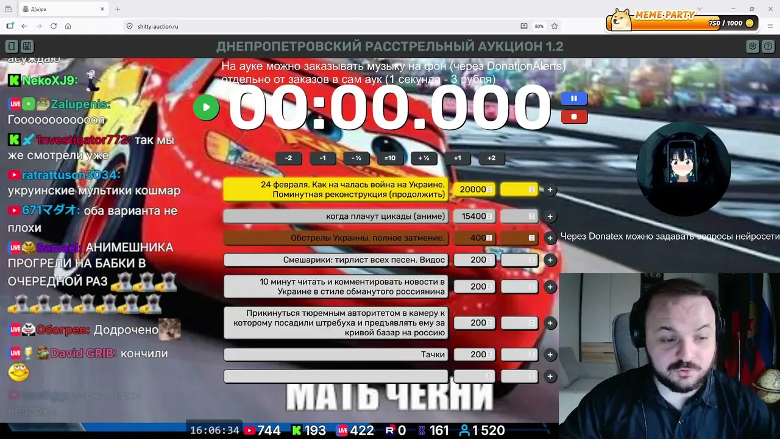Subtract two minutes with the -2 button
This screenshot has height=439, width=780.
pyautogui.click(x=288, y=158)
